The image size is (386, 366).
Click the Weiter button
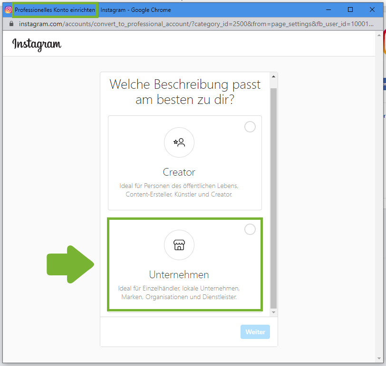point(255,332)
